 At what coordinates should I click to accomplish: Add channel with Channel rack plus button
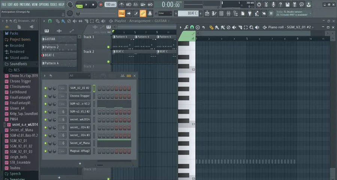click(80, 164)
